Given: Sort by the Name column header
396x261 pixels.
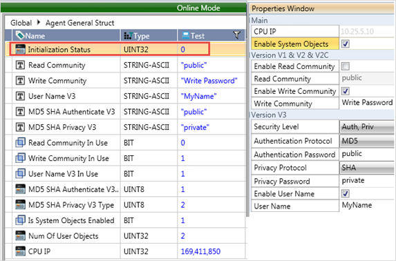Looking at the screenshot, I should [66, 35].
